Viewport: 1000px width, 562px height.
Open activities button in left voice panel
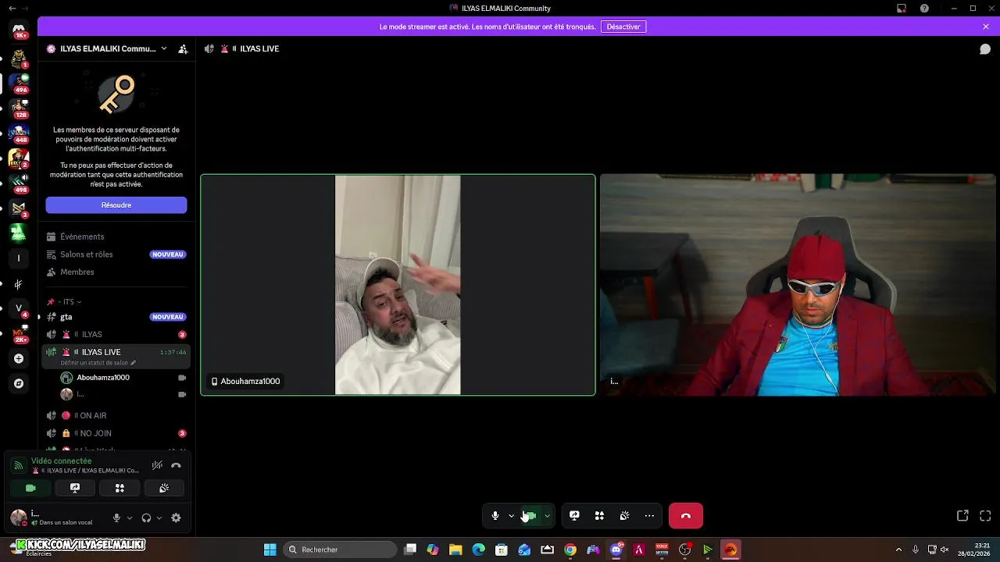120,488
